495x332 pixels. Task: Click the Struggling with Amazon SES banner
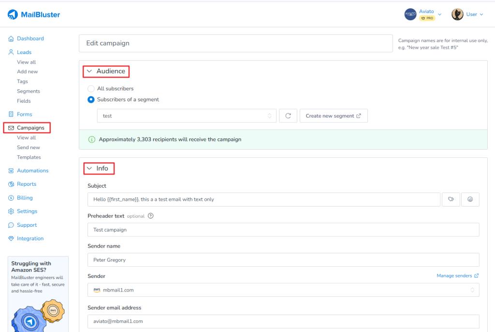[x=38, y=294]
